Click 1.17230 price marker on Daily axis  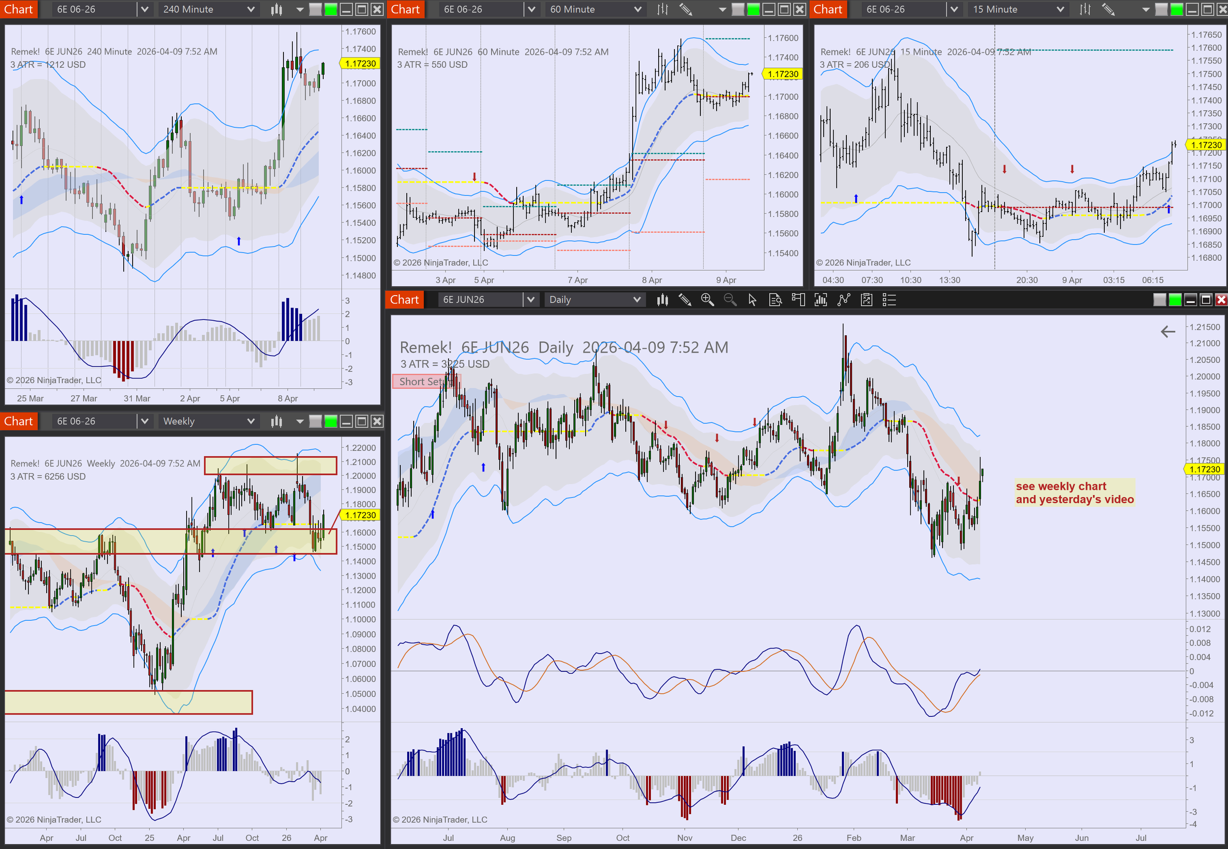[1204, 469]
